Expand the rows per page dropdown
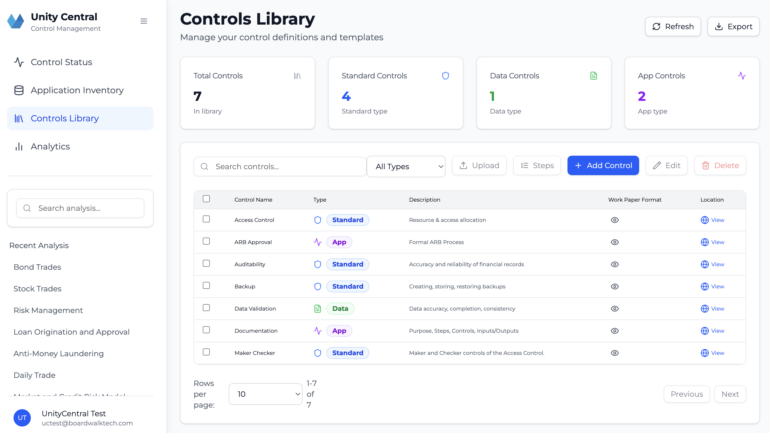Screen dimensions: 770x433 tap(265, 394)
